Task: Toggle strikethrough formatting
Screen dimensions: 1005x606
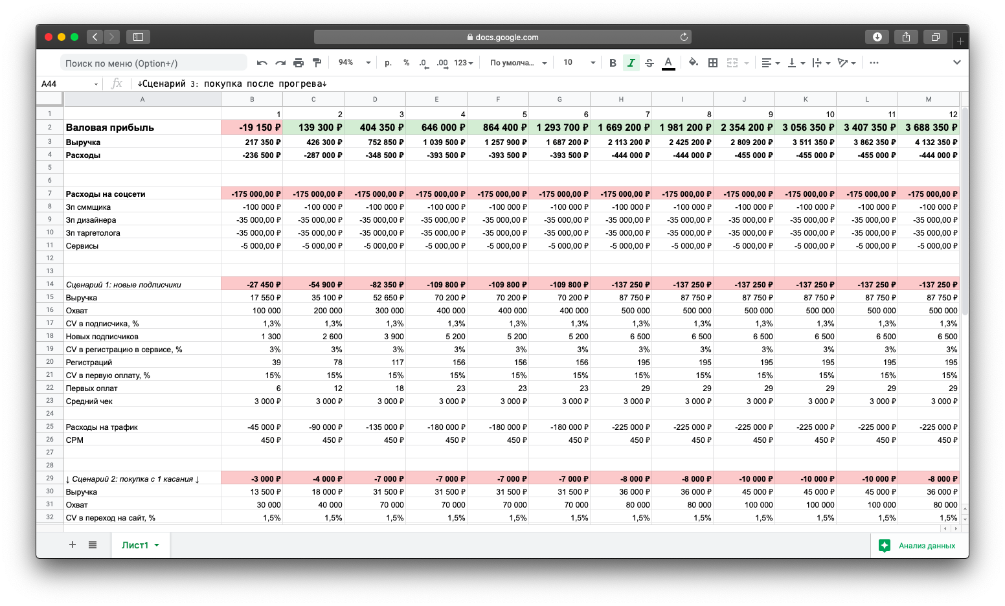Action: pyautogui.click(x=649, y=63)
